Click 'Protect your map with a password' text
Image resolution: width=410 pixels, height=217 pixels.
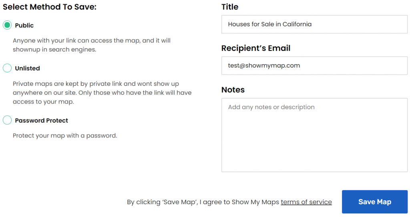(65, 135)
